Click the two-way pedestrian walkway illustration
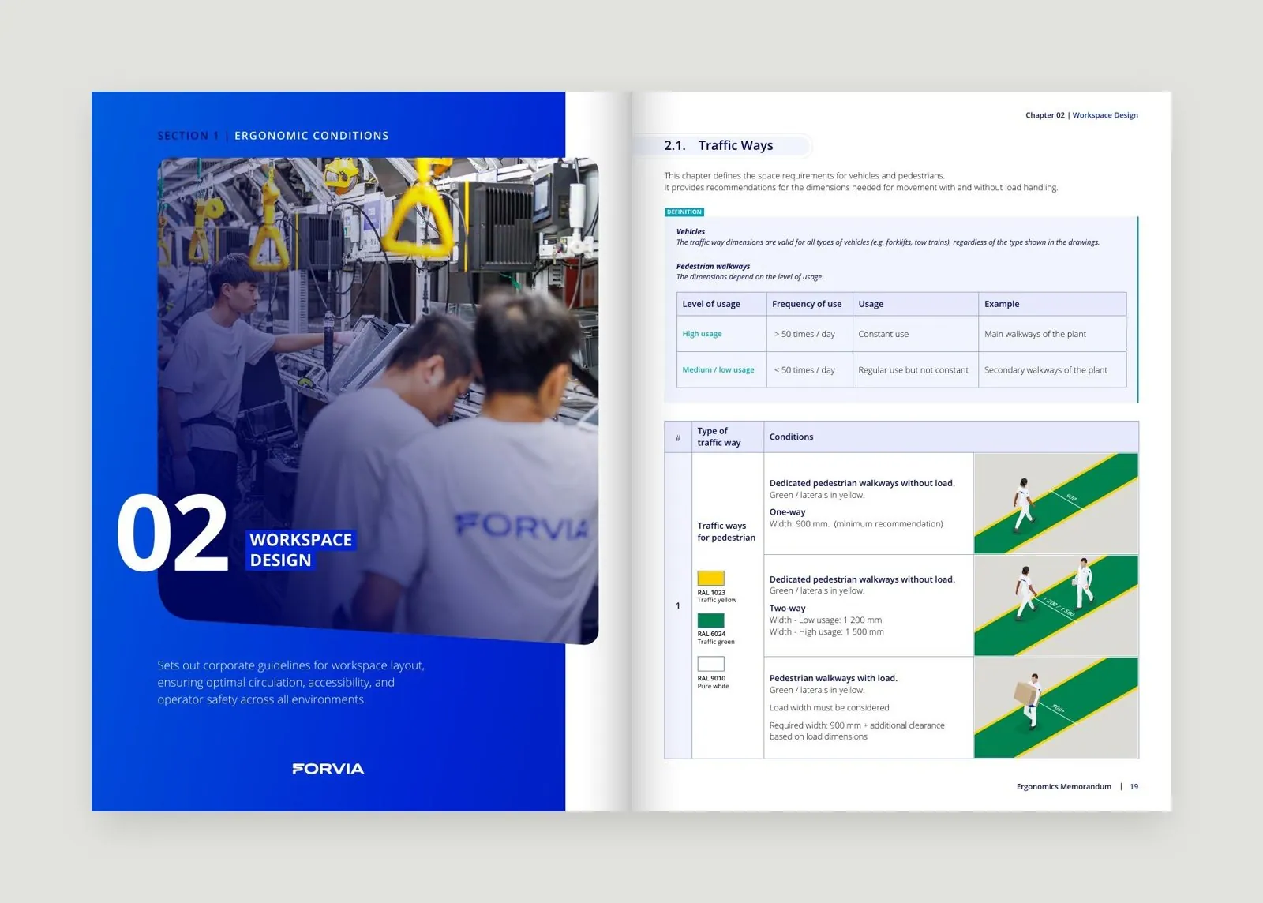1263x903 pixels. (1055, 605)
